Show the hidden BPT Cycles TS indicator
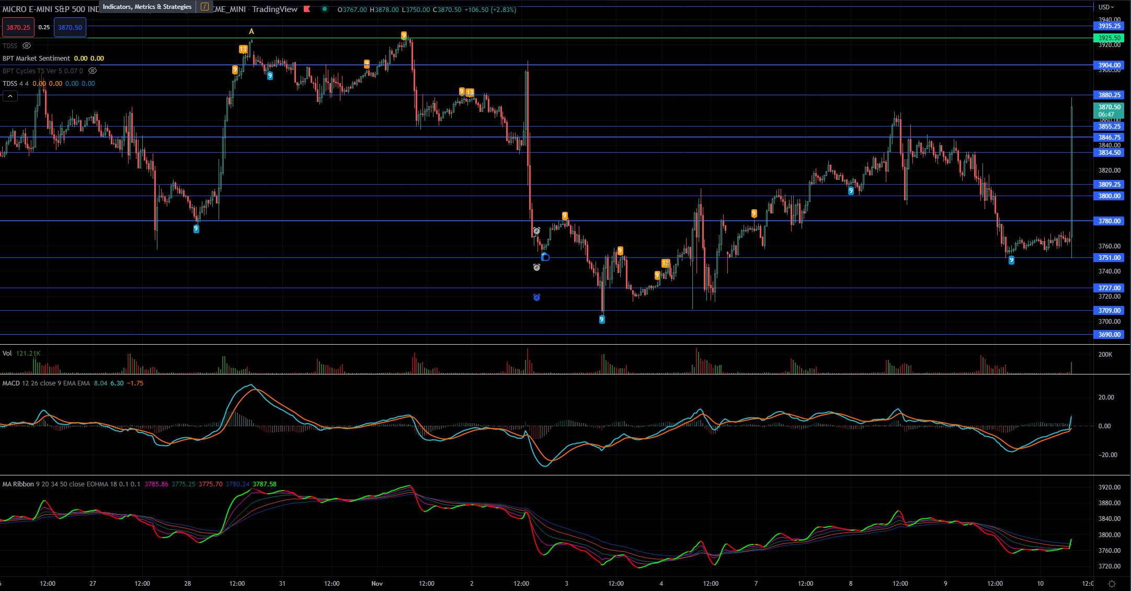Screen dimensions: 1131x591 click(x=93, y=71)
